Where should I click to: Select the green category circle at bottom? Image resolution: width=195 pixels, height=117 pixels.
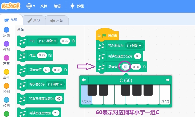[x=6, y=114]
